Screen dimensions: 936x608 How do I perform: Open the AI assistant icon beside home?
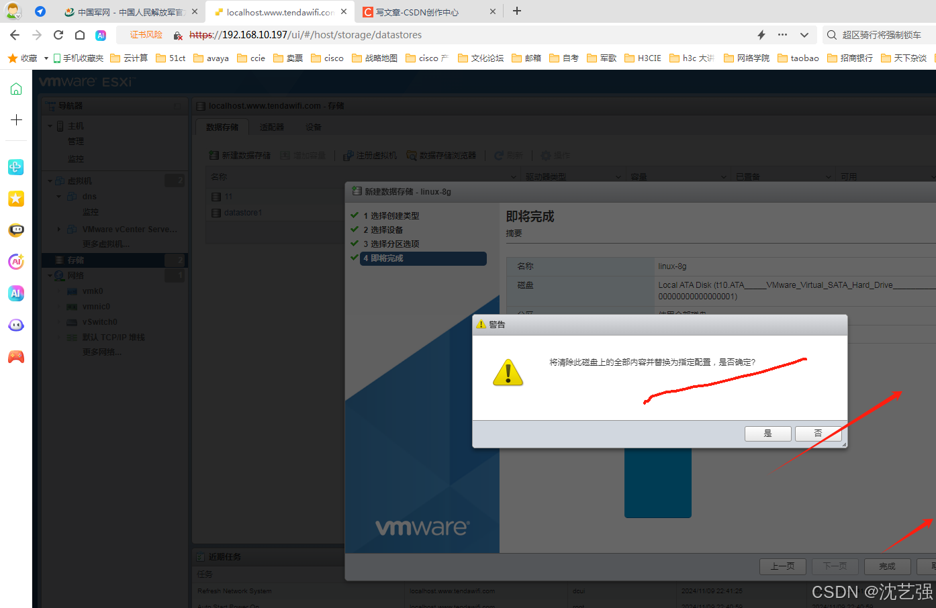tap(101, 35)
